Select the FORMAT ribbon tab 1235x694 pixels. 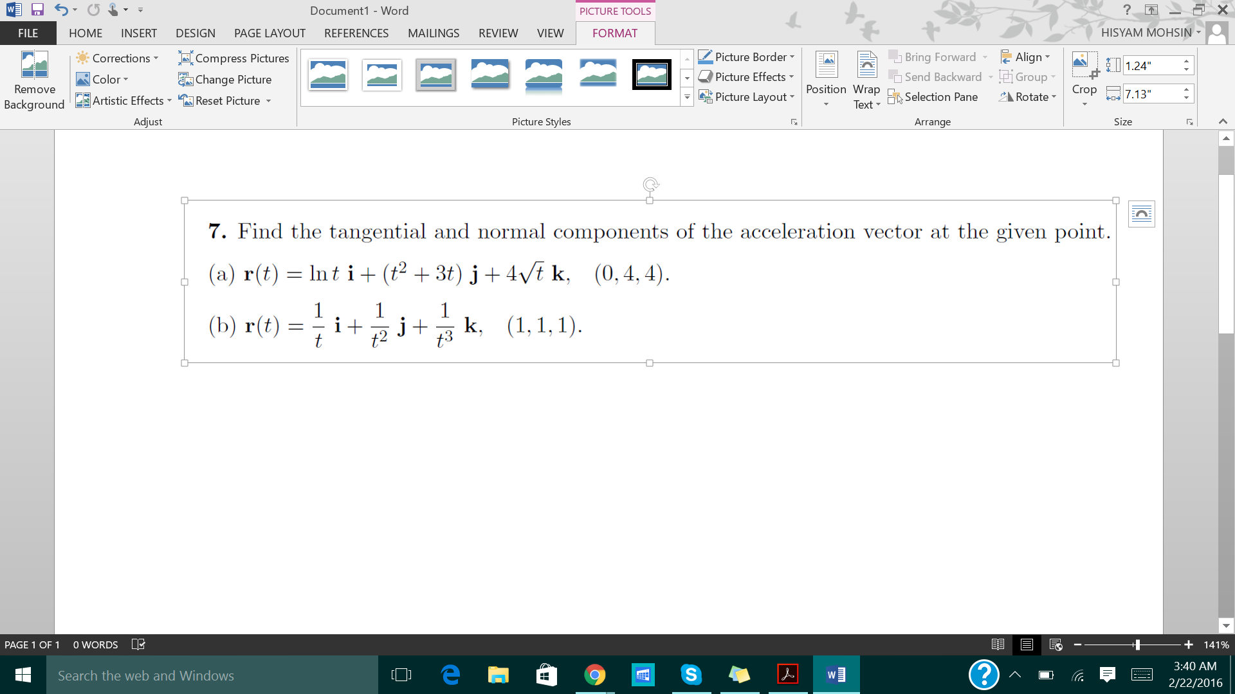[614, 33]
